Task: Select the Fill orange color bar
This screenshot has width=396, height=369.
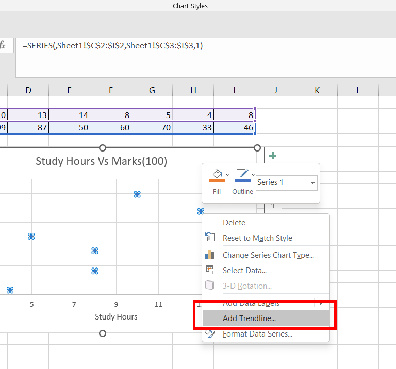Action: click(x=217, y=181)
